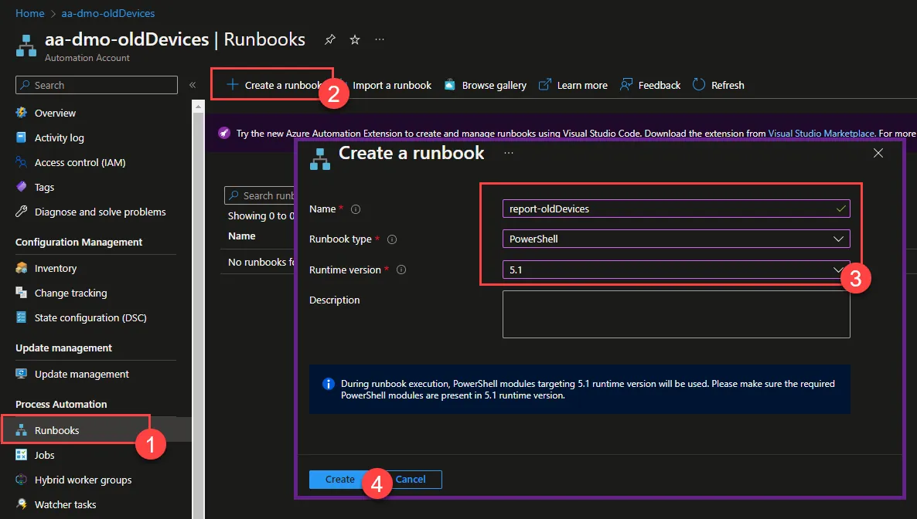
Task: Open the Runbook type PowerShell dropdown
Action: (676, 239)
